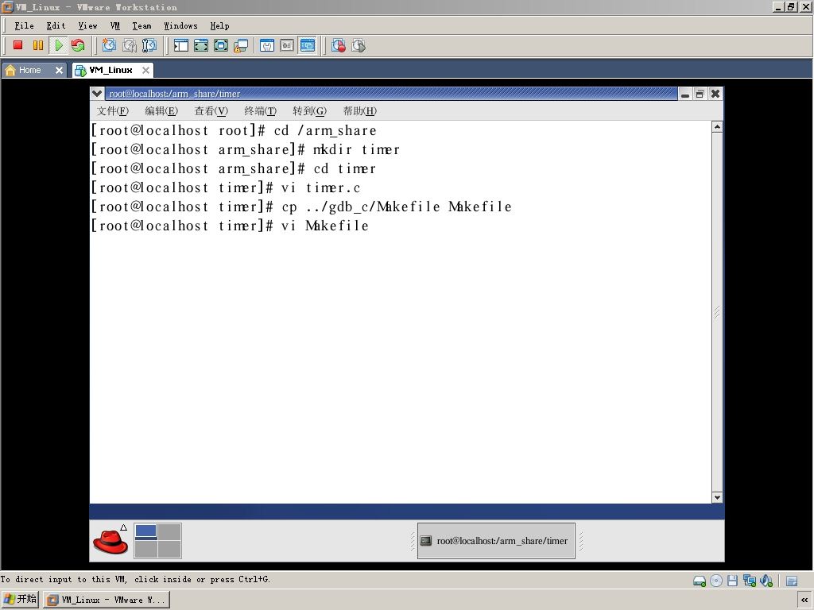Open the terminal window menu arrow in titlebar

click(96, 94)
